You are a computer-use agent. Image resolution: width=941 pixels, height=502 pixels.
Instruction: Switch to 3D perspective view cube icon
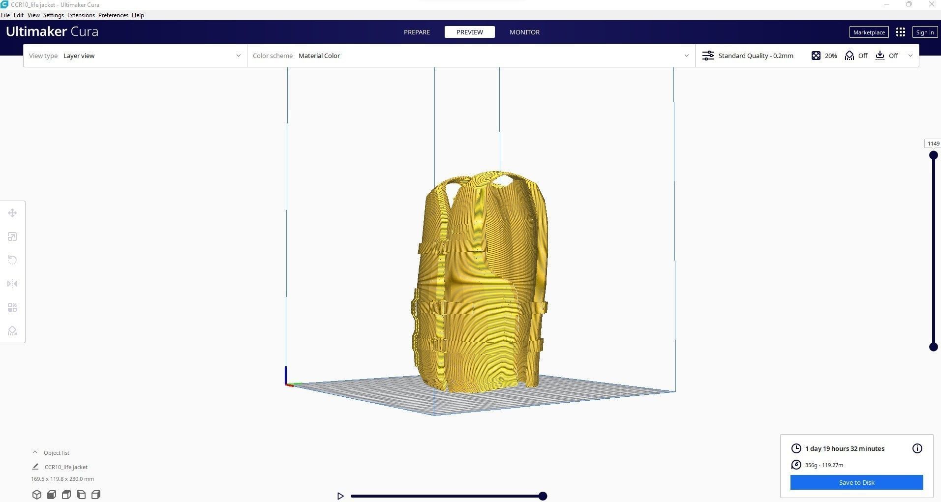coord(37,495)
